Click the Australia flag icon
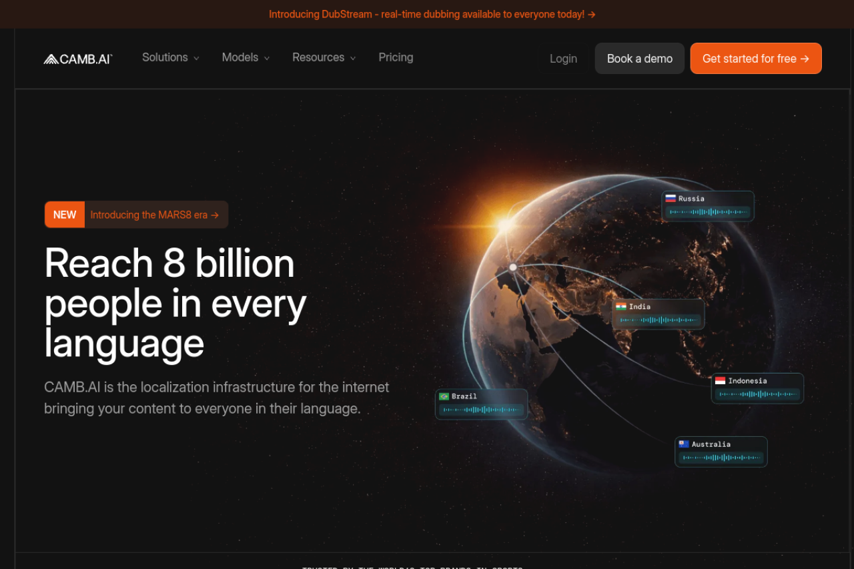854x569 pixels. 684,444
